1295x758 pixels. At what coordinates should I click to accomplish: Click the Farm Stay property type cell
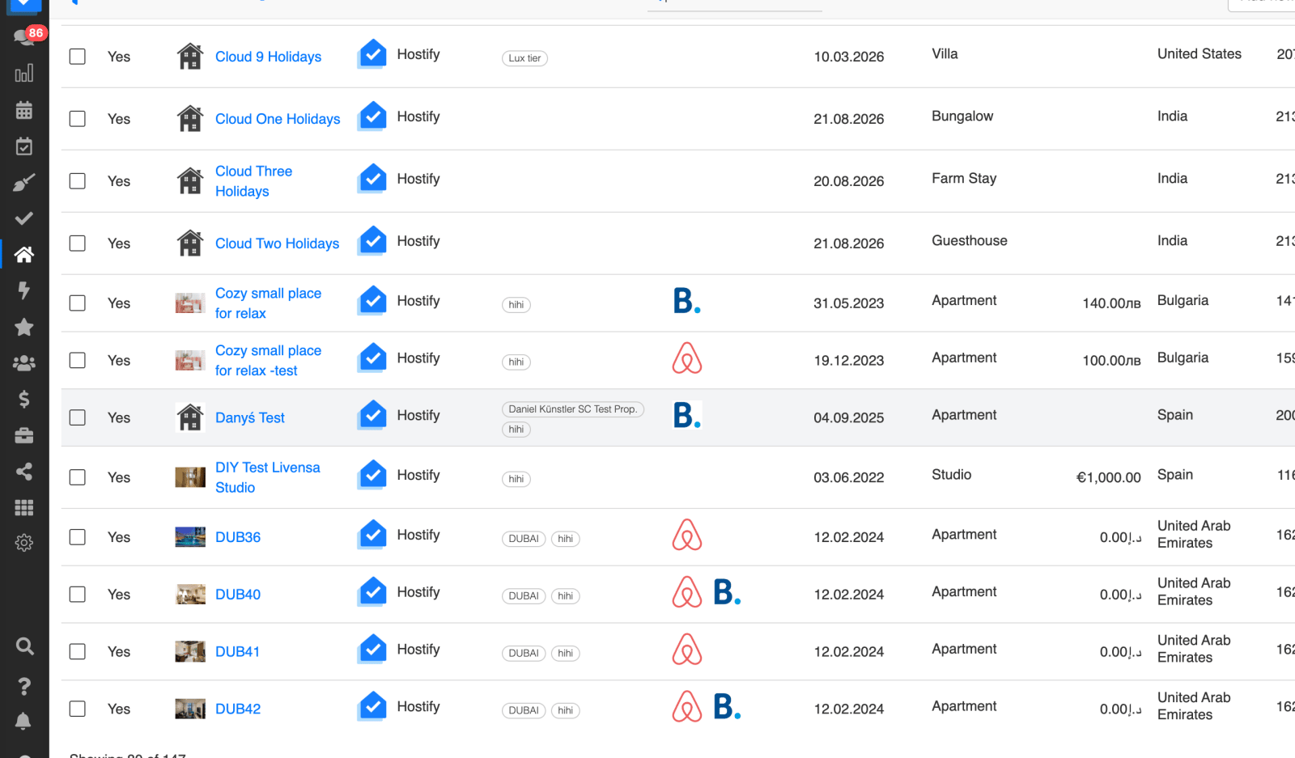(x=964, y=178)
